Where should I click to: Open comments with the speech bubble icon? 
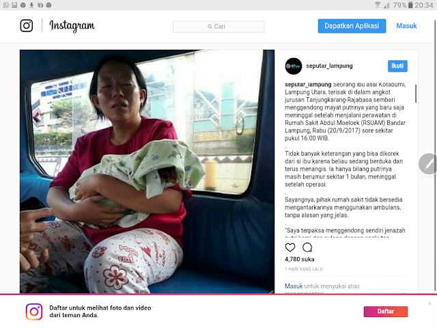[x=307, y=247]
